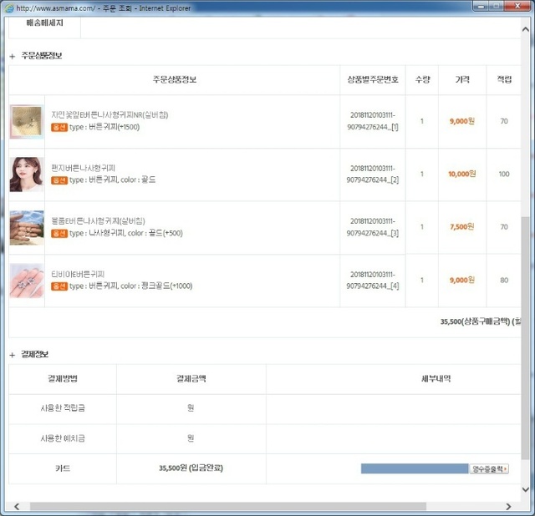
Task: Click the horizontal scrollbar left arrow
Action: 11,507
